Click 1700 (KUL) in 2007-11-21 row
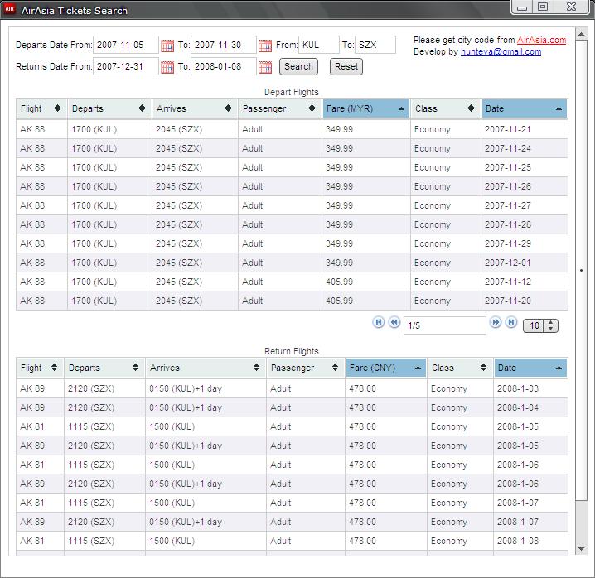This screenshot has width=595, height=578. pyautogui.click(x=94, y=129)
